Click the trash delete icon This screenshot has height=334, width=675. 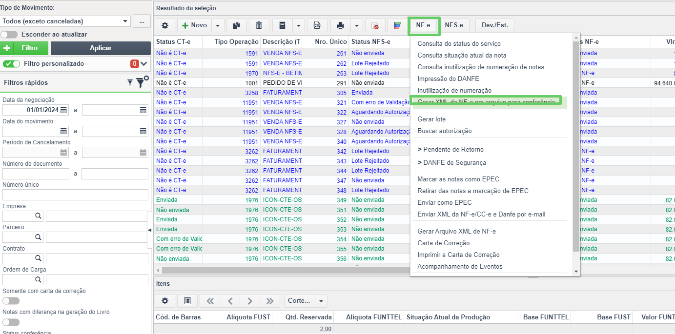pyautogui.click(x=259, y=25)
